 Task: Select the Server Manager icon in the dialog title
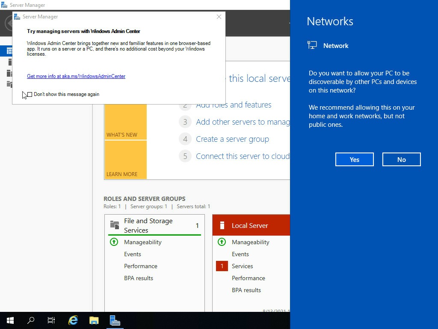[x=17, y=17]
